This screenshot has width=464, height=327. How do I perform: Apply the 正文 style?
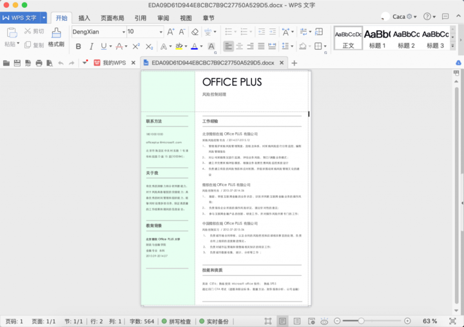coord(348,38)
